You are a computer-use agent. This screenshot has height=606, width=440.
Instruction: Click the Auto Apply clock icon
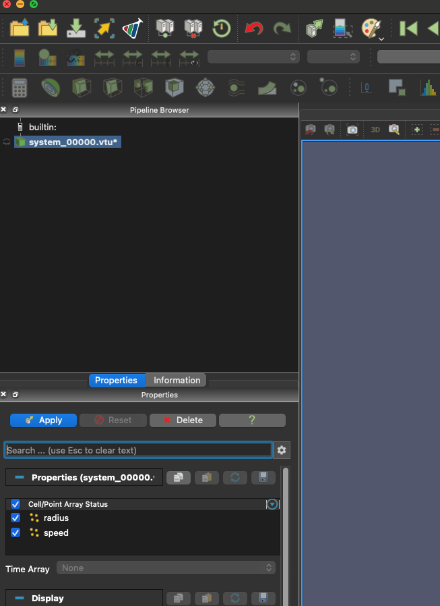222,28
